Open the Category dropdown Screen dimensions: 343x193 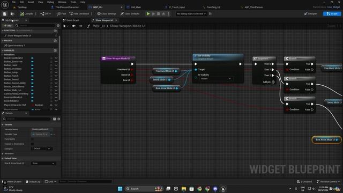click(42, 149)
